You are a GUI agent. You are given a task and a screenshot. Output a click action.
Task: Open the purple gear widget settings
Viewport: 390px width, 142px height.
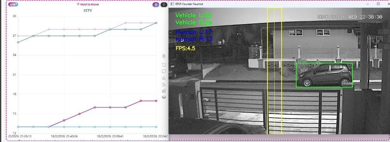tap(156, 5)
